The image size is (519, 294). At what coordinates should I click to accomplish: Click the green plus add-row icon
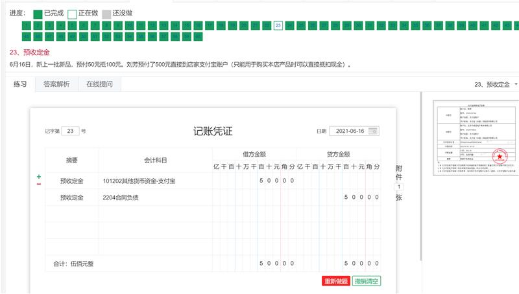[39, 176]
